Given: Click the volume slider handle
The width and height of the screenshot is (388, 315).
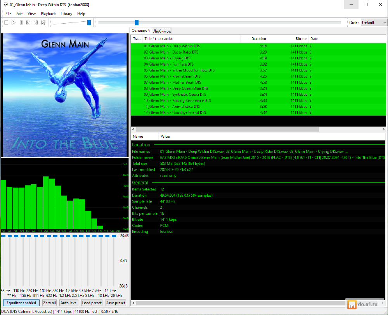Looking at the screenshot, I should [x=89, y=22].
